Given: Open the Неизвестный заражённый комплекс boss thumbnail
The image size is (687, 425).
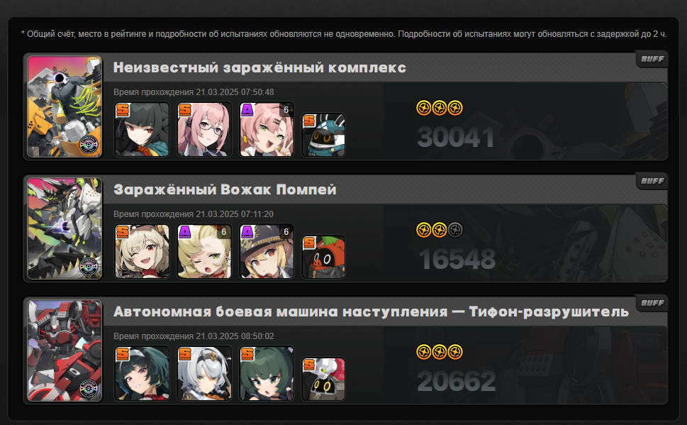Looking at the screenshot, I should (65, 106).
